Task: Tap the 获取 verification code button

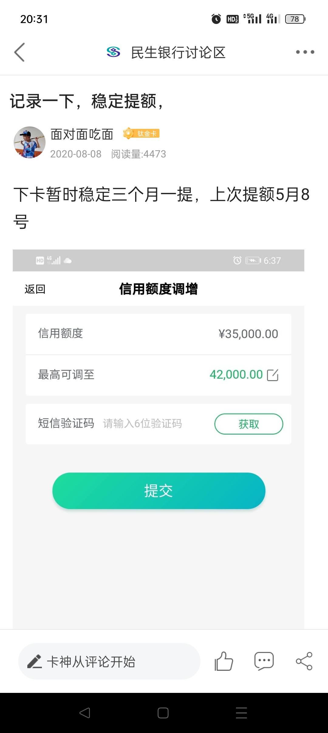Action: 249,424
